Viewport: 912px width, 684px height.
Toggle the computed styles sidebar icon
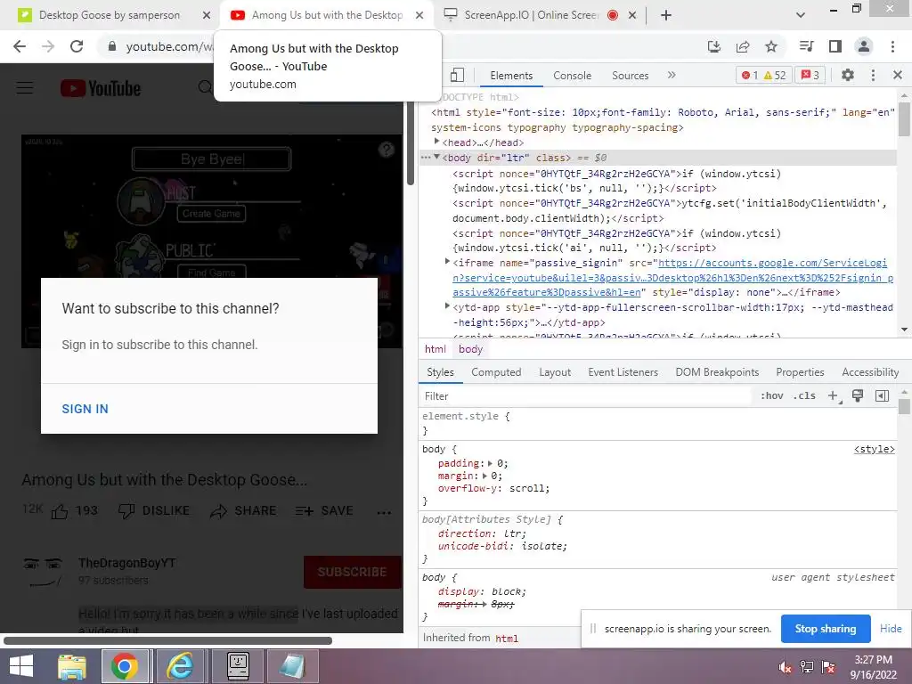point(883,396)
